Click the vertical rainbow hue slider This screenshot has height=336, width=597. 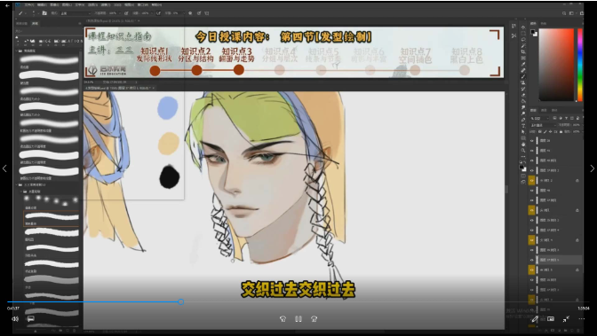coord(580,65)
